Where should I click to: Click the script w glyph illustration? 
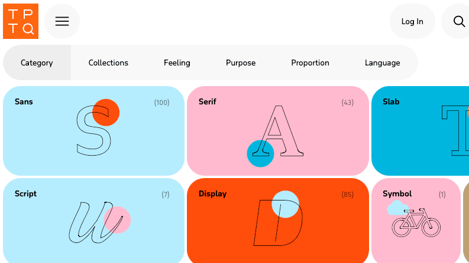[96, 222]
